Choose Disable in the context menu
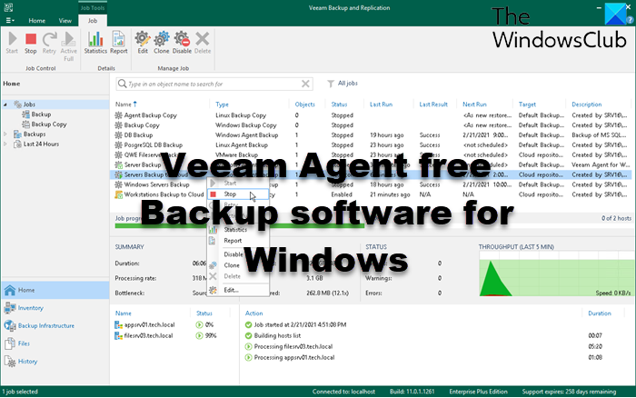The height and width of the screenshot is (398, 636). coord(238,254)
